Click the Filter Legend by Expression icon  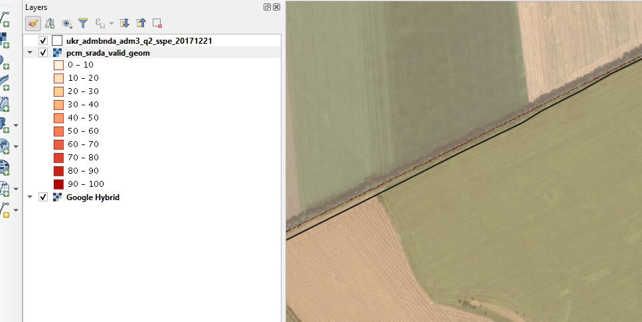[x=100, y=23]
